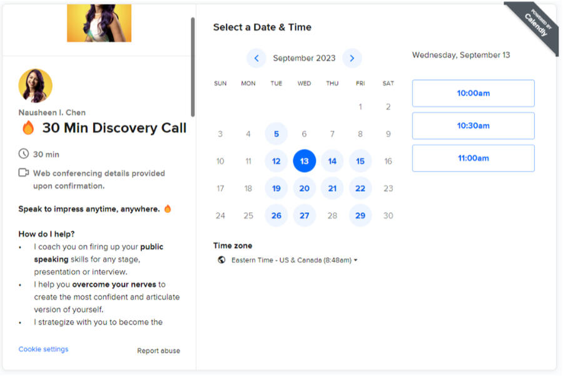Select Tuesday September 12

(276, 161)
